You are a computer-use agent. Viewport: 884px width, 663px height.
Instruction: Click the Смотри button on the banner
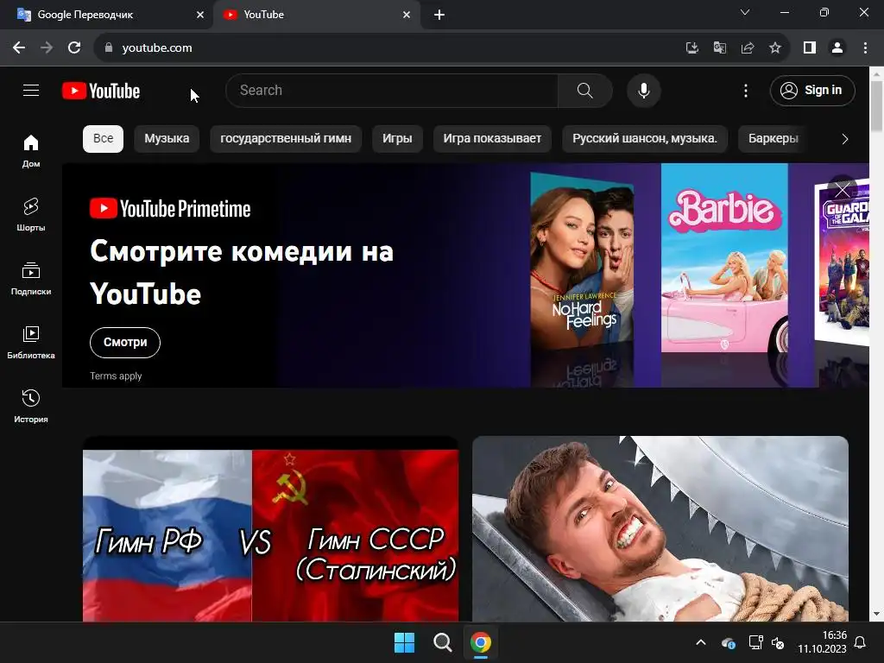click(x=125, y=342)
